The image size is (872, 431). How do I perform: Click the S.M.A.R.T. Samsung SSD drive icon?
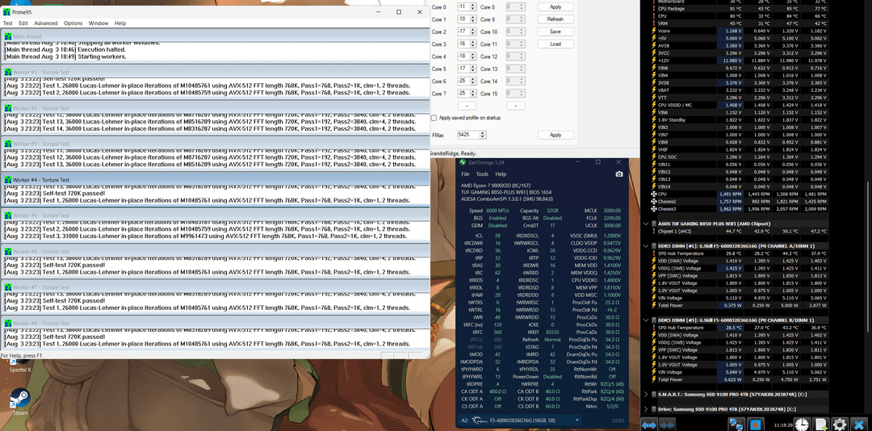click(656, 394)
